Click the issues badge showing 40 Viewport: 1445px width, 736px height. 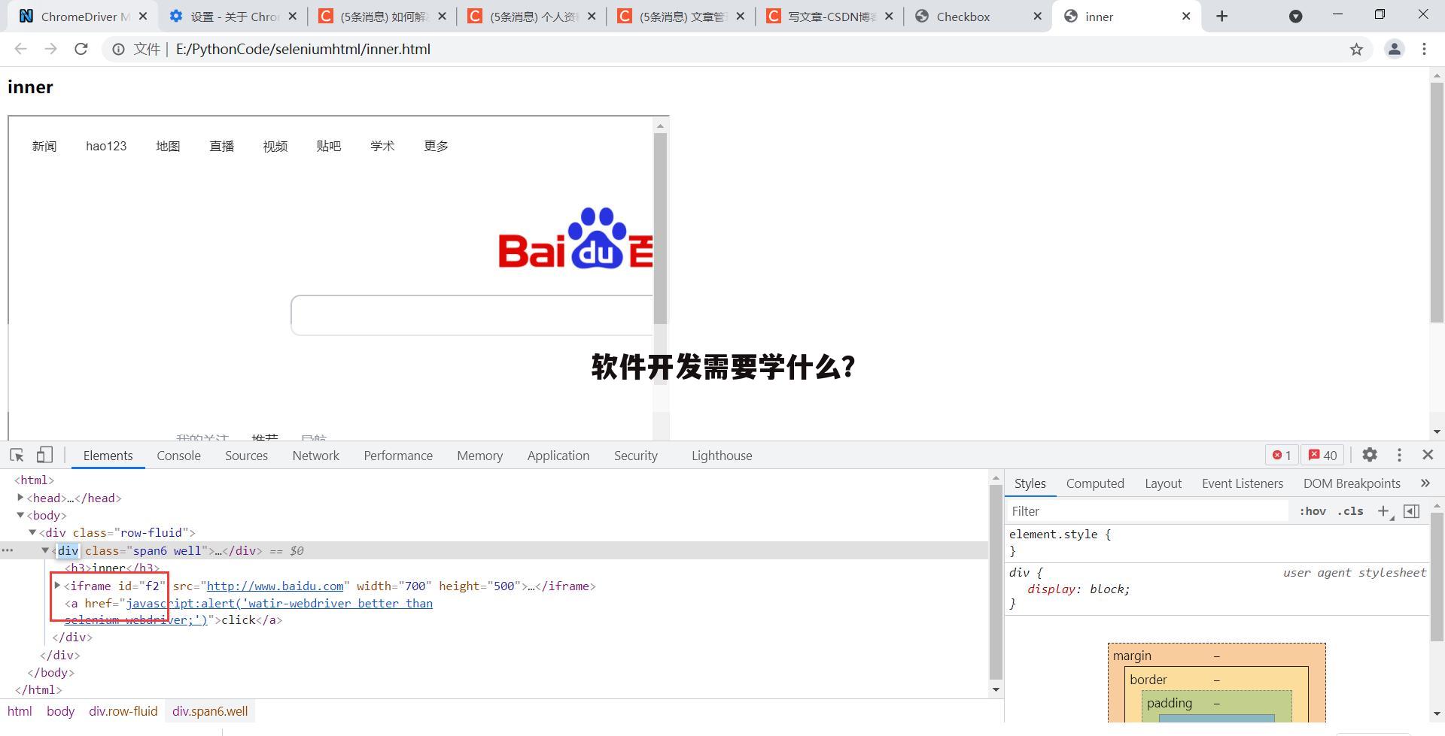pos(1323,455)
